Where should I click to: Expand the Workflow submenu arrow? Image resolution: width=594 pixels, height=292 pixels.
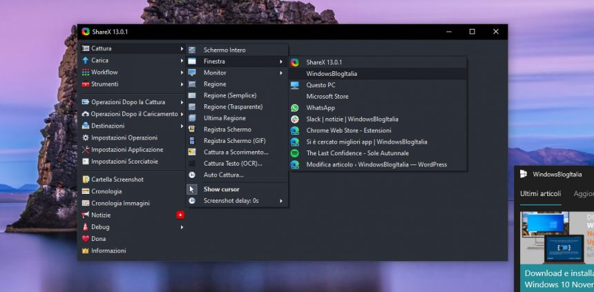[x=182, y=72]
